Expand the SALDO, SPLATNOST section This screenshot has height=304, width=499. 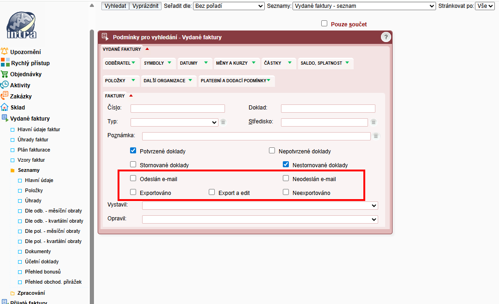[x=325, y=63]
